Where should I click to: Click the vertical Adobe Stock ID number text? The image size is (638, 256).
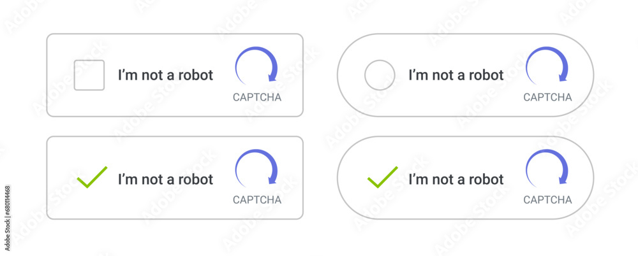point(7,218)
